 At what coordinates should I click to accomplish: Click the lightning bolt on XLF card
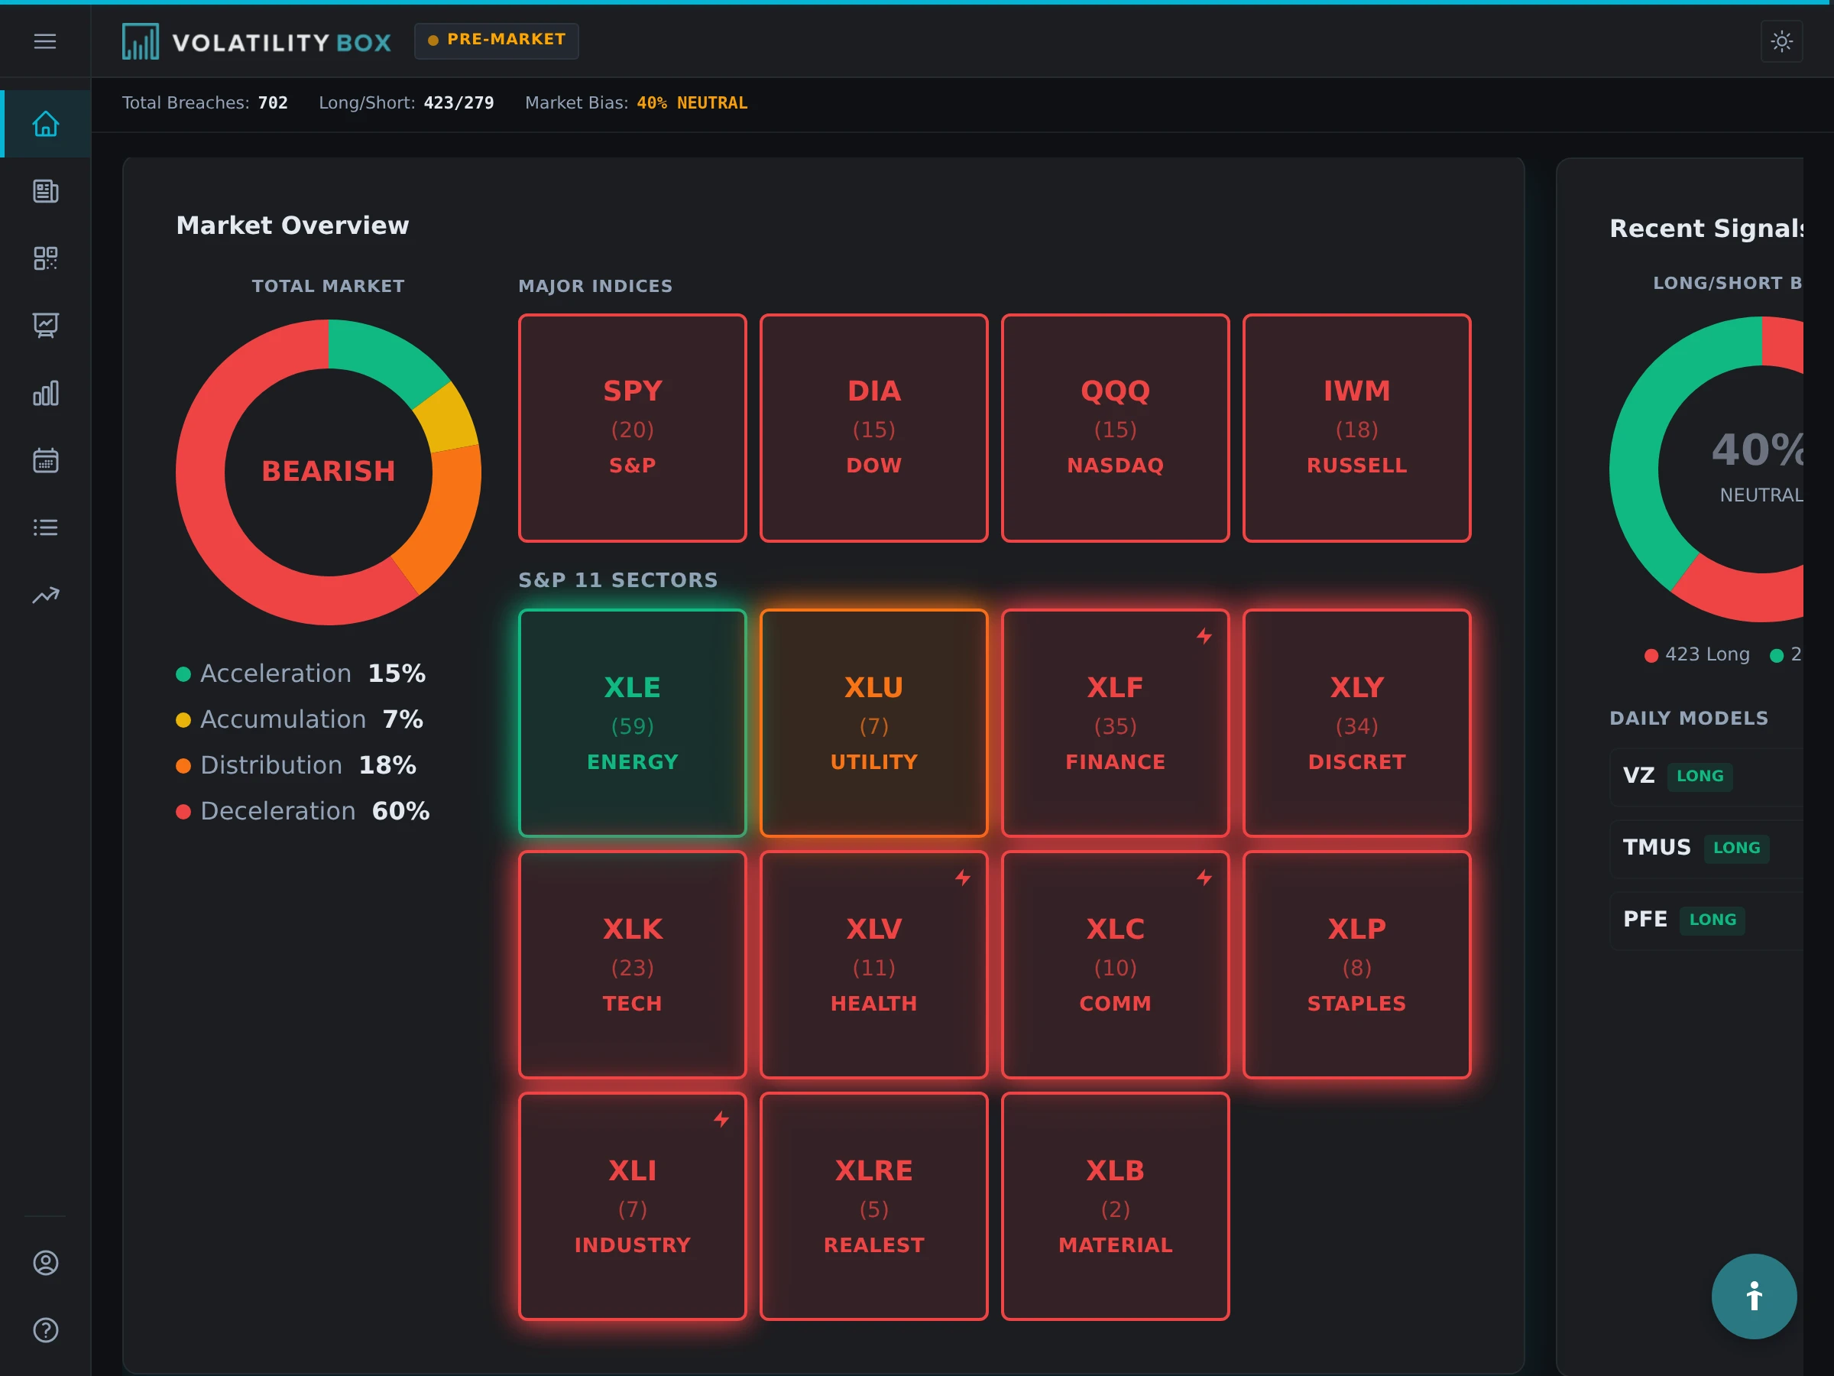click(1204, 636)
